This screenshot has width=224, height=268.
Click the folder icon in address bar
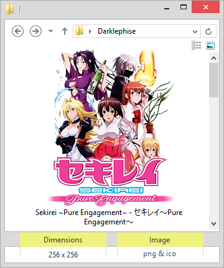click(x=79, y=31)
